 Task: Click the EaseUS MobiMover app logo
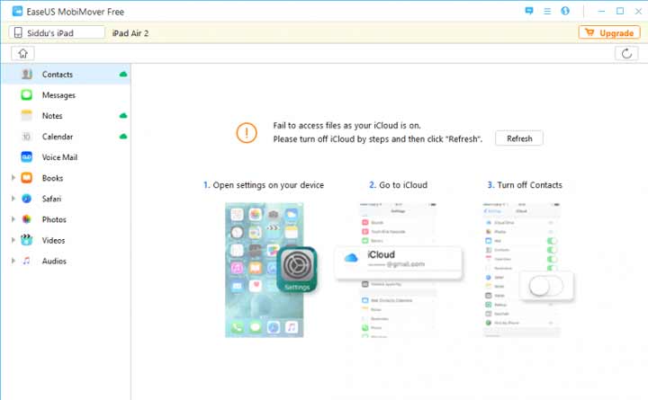[17, 11]
